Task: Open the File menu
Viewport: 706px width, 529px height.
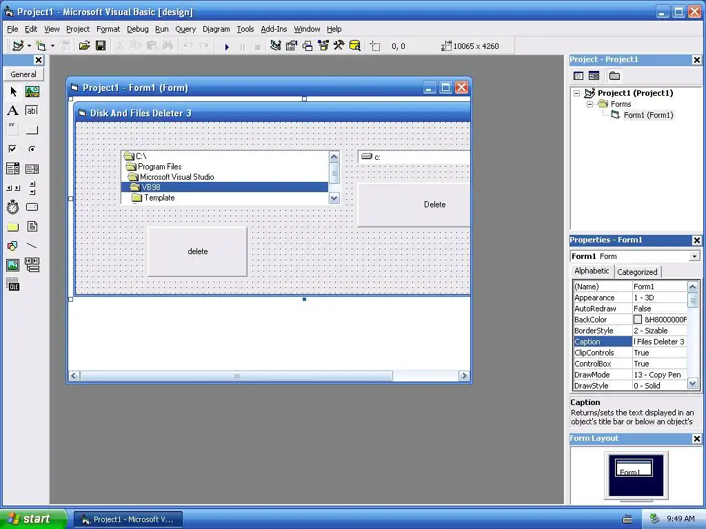Action: pyautogui.click(x=12, y=29)
